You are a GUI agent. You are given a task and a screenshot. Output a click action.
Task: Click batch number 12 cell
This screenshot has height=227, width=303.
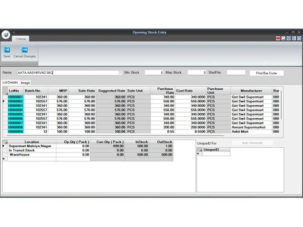36,131
